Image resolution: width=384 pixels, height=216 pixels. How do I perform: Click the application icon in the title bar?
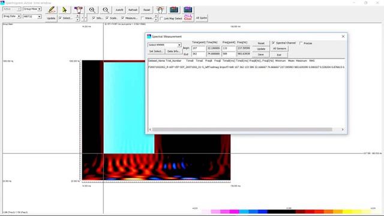point(2,2)
